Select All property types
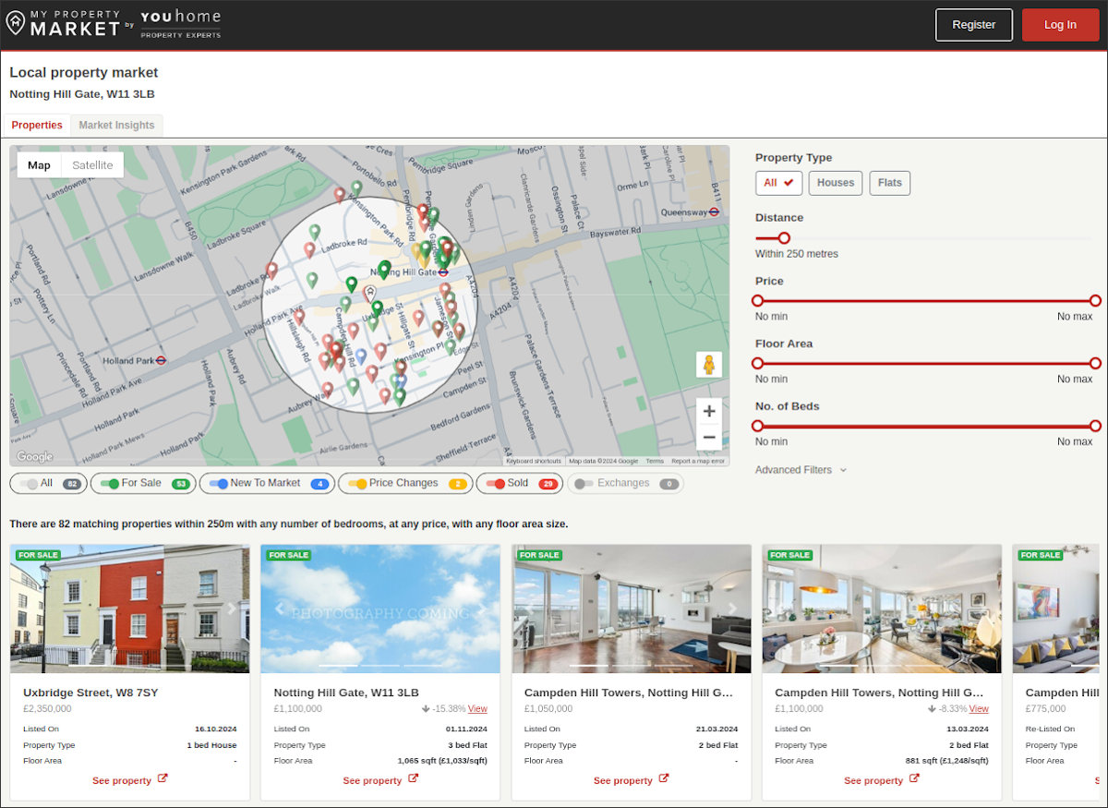Screen dimensions: 1108x808 [778, 183]
